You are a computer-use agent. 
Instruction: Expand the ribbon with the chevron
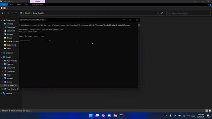[x=208, y=5]
